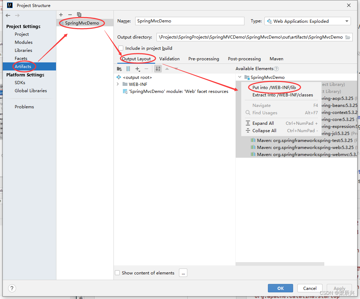Image resolution: width=360 pixels, height=299 pixels.
Task: Create a new directory in output layout
Action: coord(119,69)
